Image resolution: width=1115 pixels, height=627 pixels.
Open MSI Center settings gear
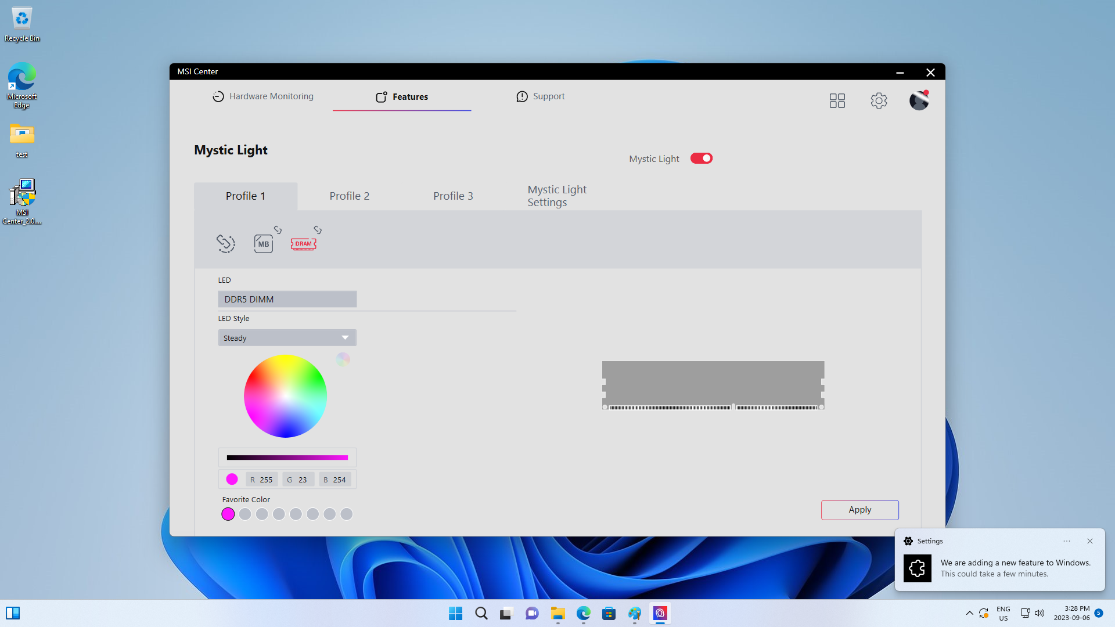point(879,101)
